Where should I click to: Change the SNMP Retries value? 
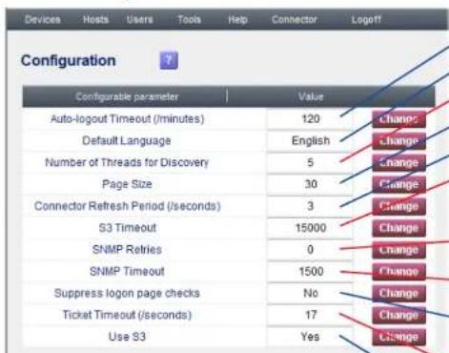pyautogui.click(x=398, y=250)
